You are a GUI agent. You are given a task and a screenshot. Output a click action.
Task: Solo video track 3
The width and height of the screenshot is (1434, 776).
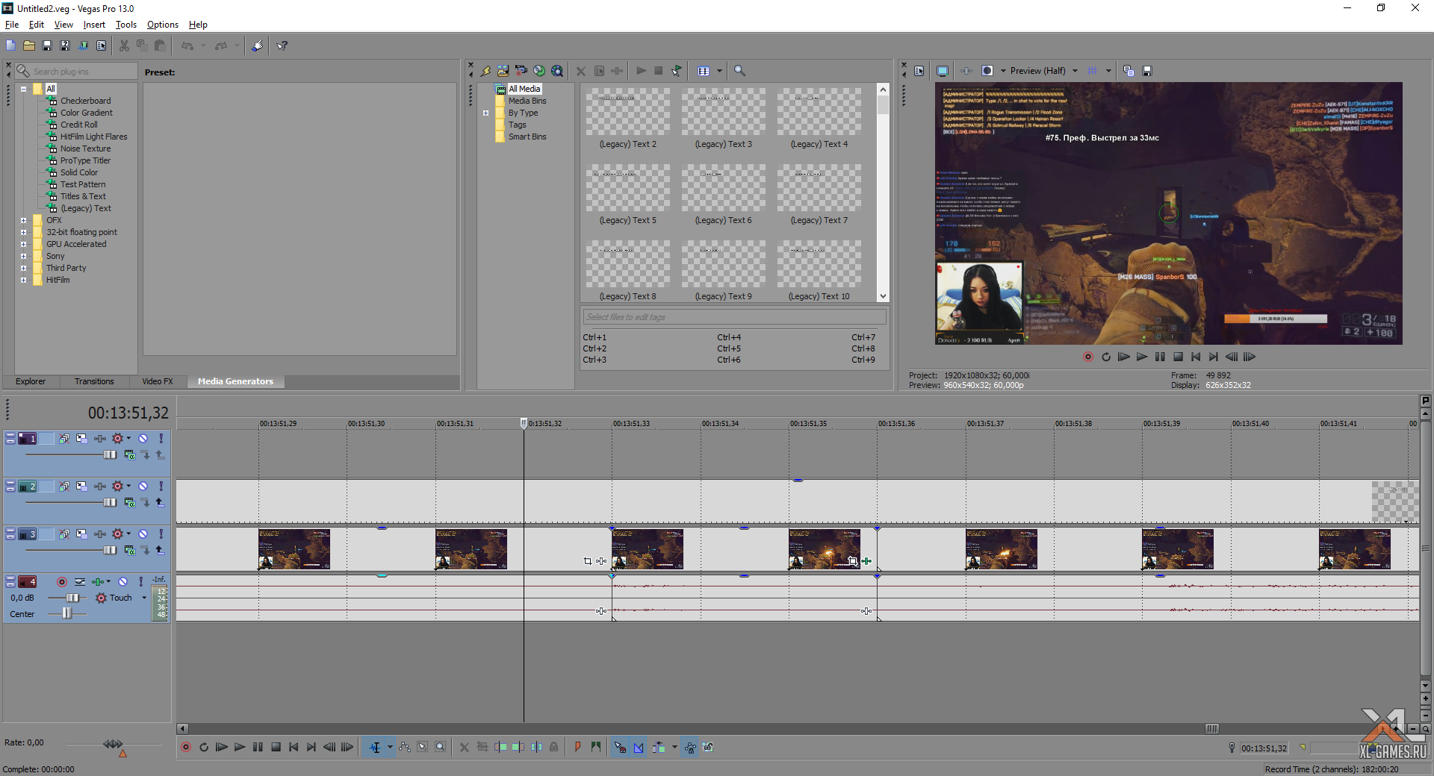(161, 534)
